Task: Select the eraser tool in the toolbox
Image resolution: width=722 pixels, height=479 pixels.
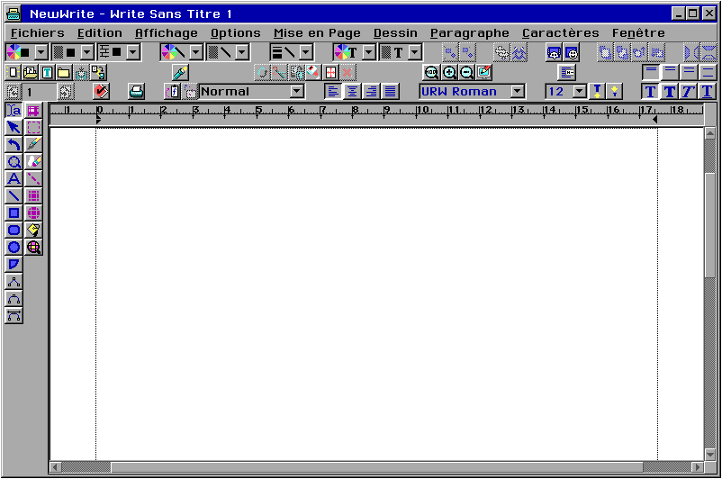Action: [x=33, y=162]
